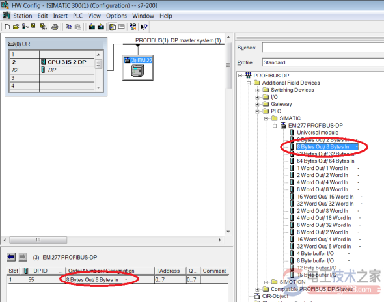Expand the Gateway catalog folder
The height and width of the screenshot is (302, 384).
pyautogui.click(x=257, y=104)
